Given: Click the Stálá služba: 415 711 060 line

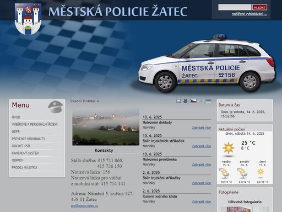Looking at the screenshot, I should tap(97, 161).
